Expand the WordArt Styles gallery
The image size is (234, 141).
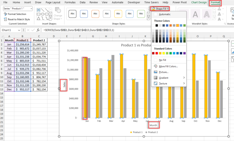[214, 18]
